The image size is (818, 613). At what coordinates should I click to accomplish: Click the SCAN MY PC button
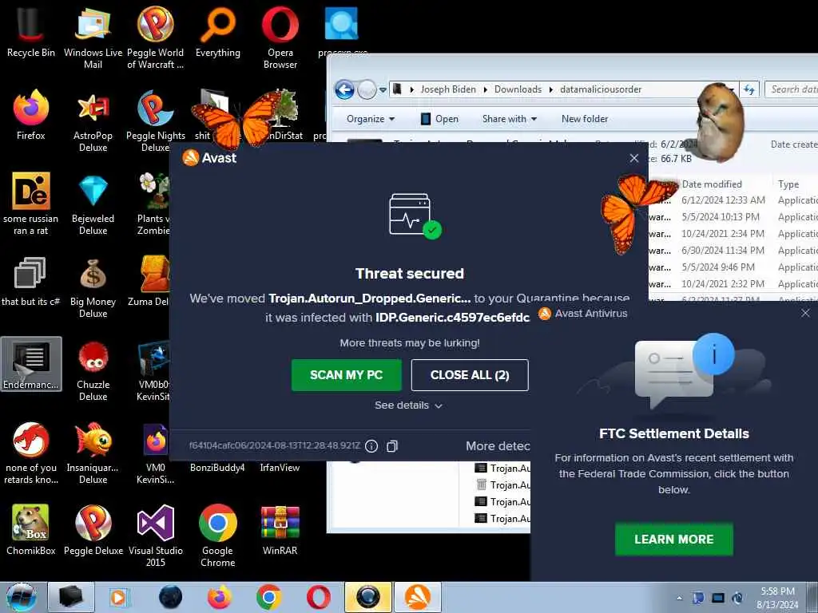[x=347, y=375]
